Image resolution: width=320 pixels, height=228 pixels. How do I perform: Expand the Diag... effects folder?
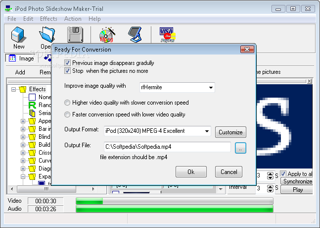pyautogui.click(x=23, y=169)
